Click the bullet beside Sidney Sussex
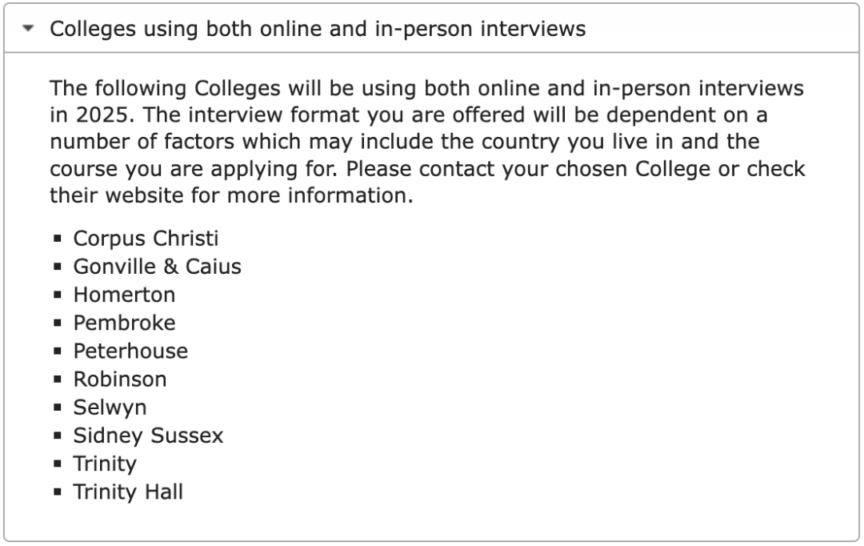The image size is (864, 546). coord(58,436)
